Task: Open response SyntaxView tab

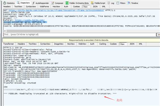Action: [x=45, y=44]
